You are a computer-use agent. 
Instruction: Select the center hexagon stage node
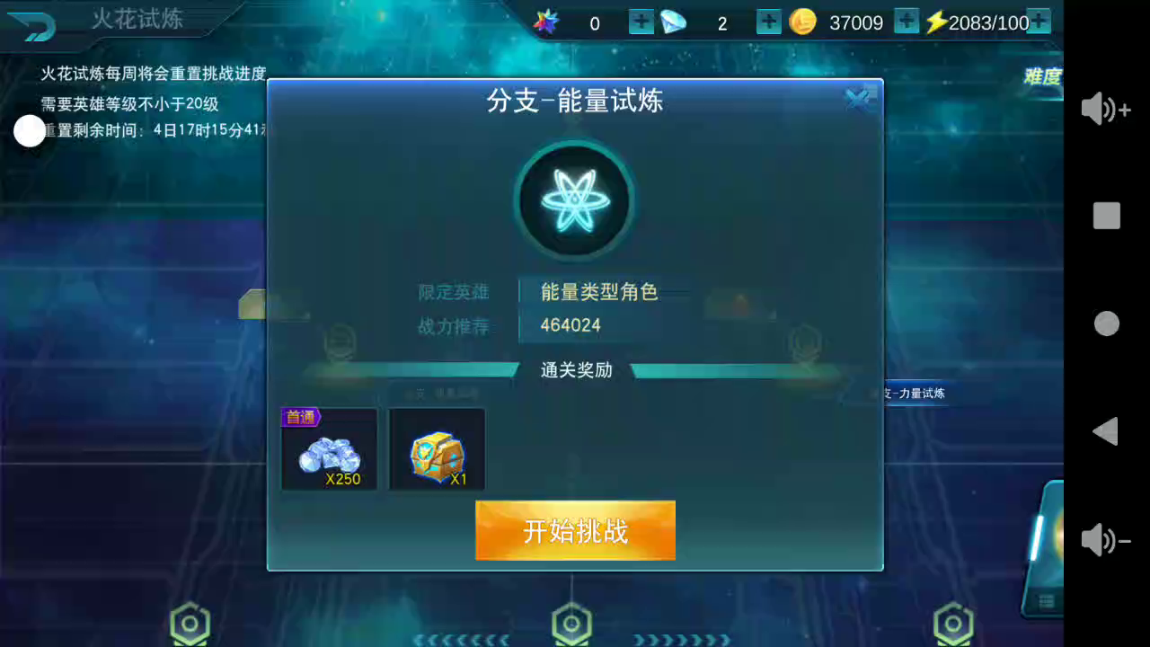[x=571, y=624]
